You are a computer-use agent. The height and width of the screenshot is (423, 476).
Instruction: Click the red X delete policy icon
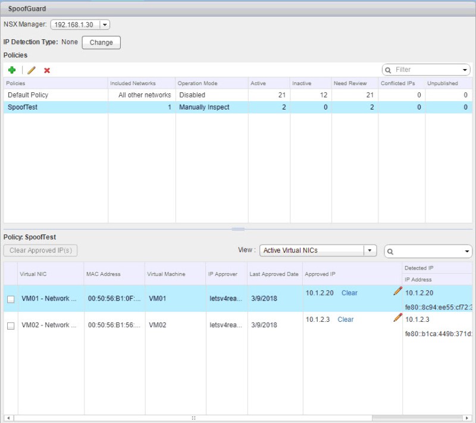[x=47, y=70]
